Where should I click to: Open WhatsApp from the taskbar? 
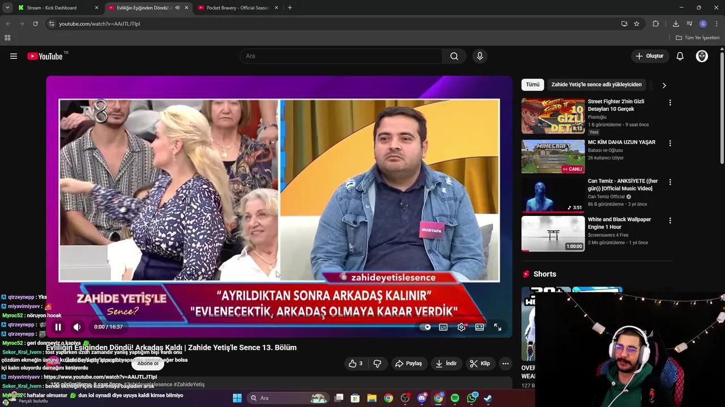472,398
